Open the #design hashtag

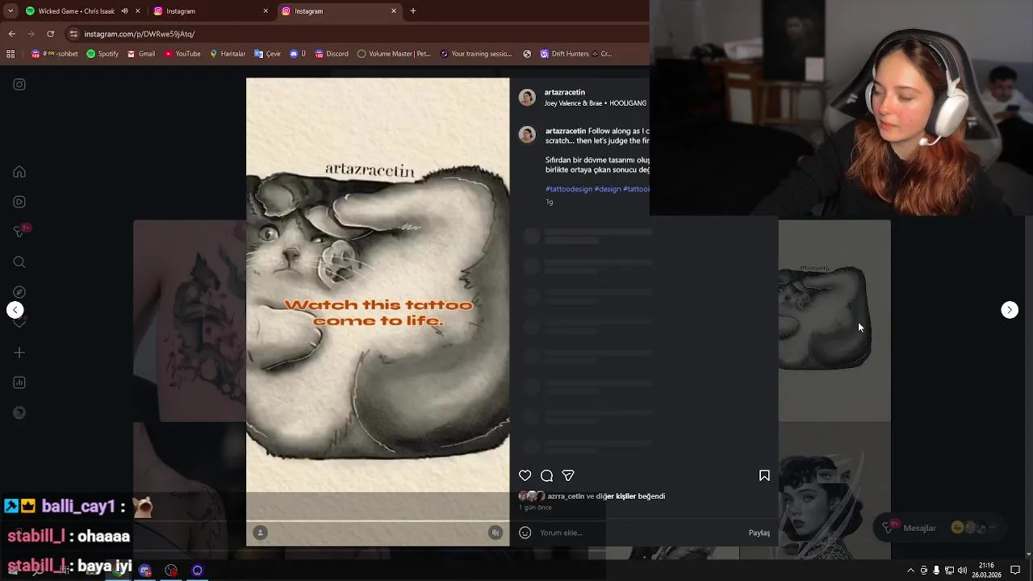[x=608, y=189]
